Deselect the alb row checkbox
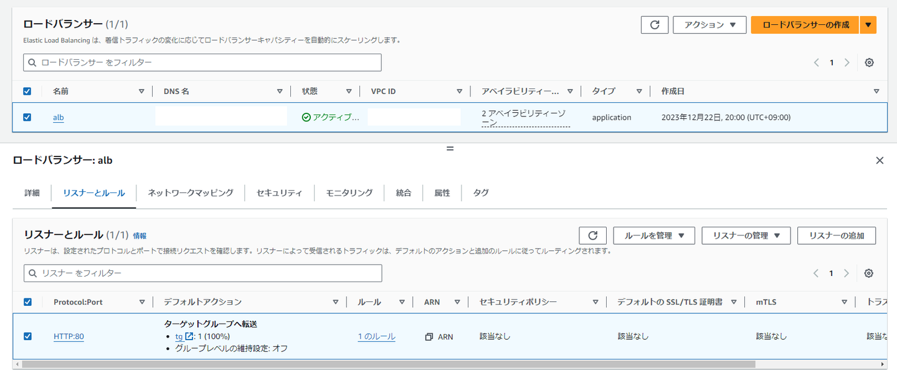The height and width of the screenshot is (370, 897). click(27, 117)
